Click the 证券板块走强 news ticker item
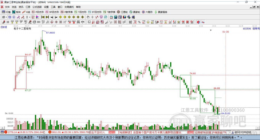260x140 pixels. coord(210,132)
